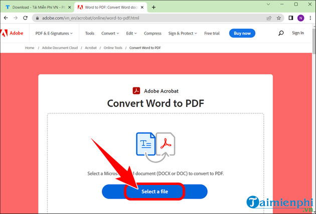Click Convert Word to PDF breadcrumb text
316x214 pixels.
point(145,48)
